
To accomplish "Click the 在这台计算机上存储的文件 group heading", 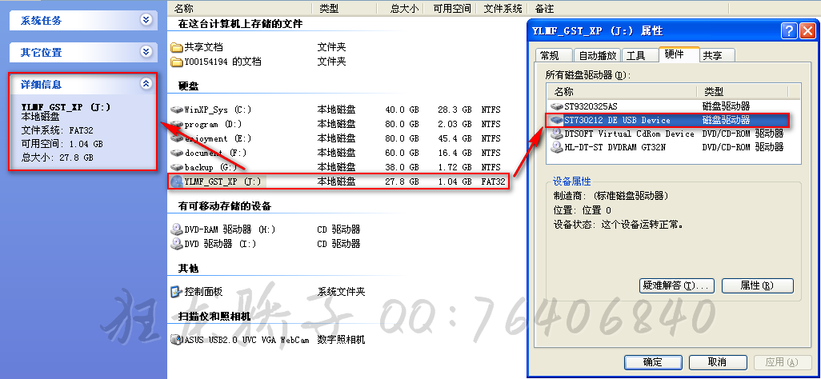I will [240, 23].
